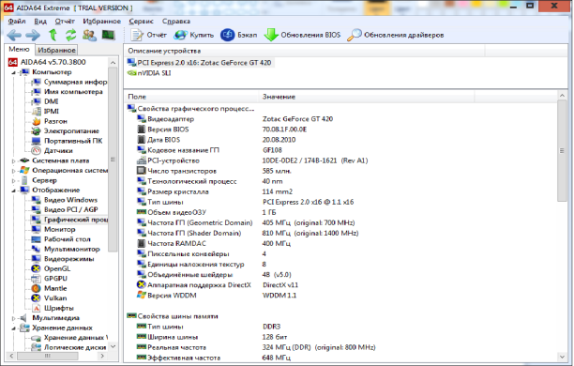Open the users management toolbar icon
The image size is (574, 366).
tap(89, 35)
